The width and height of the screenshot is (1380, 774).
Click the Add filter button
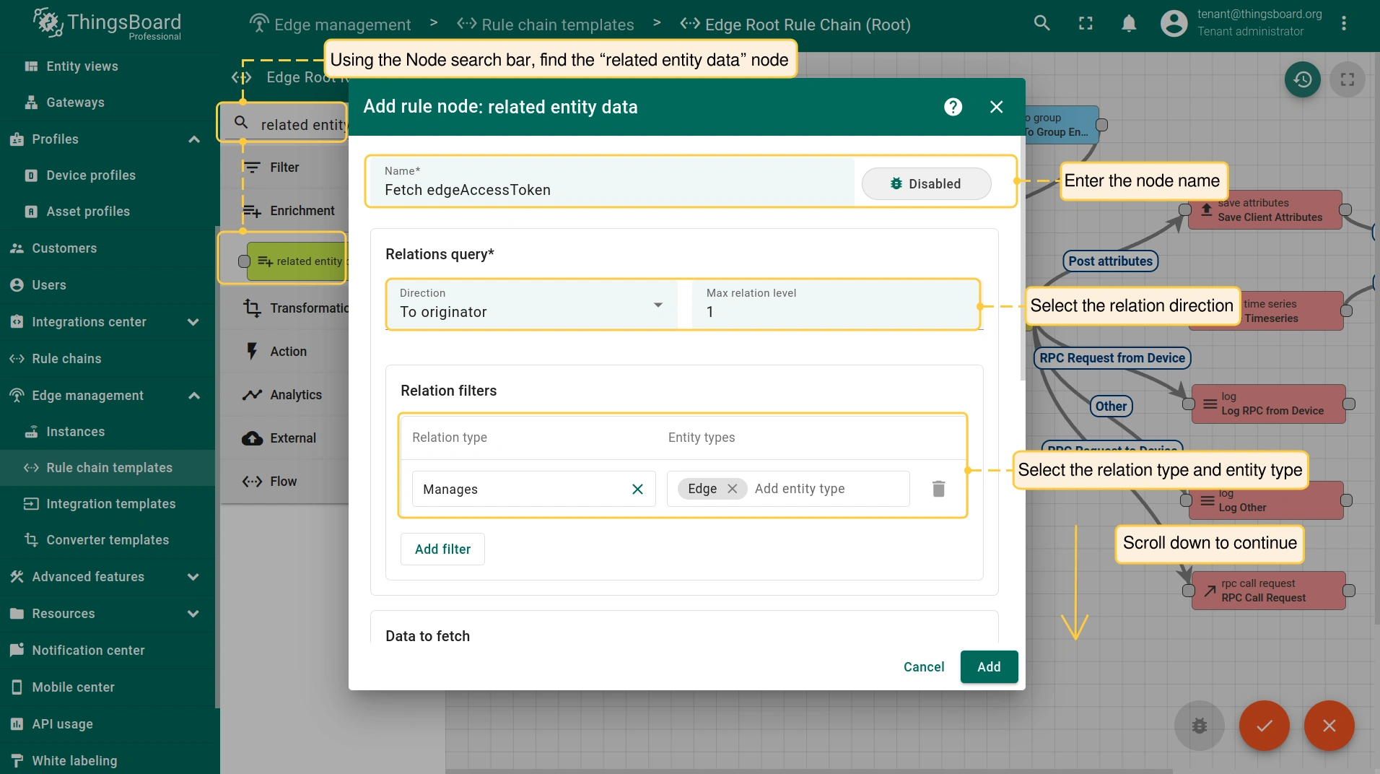(442, 549)
